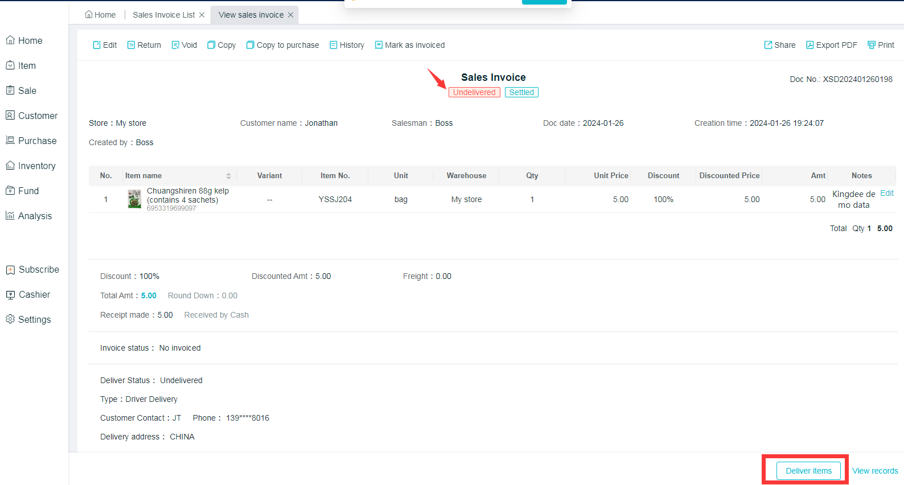
Task: Close the View sales invoice tab
Action: [x=291, y=15]
